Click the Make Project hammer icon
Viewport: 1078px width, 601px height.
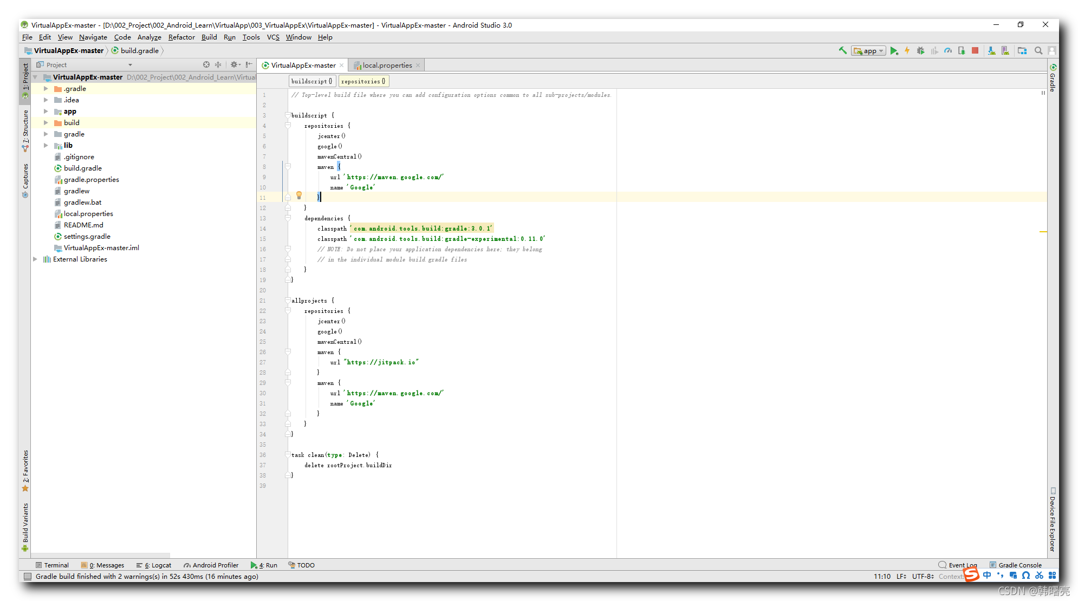click(x=842, y=50)
